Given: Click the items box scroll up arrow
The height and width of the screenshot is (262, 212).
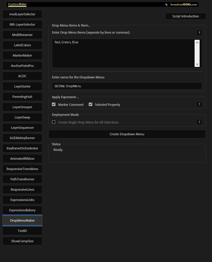Looking at the screenshot, I should pyautogui.click(x=197, y=42).
